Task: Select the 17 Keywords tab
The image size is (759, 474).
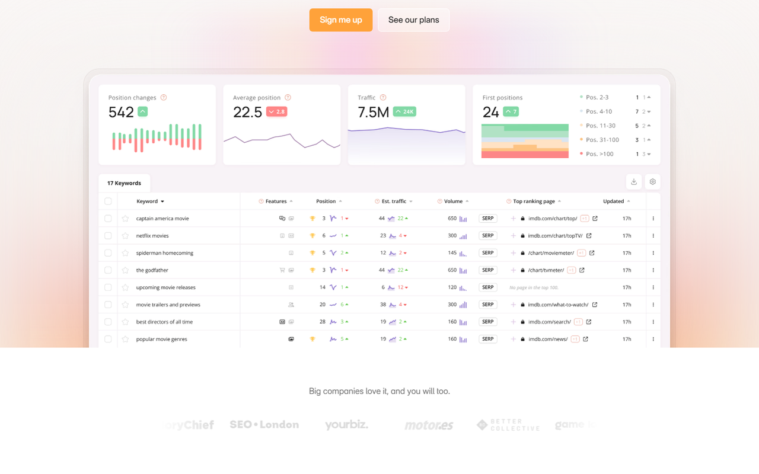Action: [x=124, y=183]
